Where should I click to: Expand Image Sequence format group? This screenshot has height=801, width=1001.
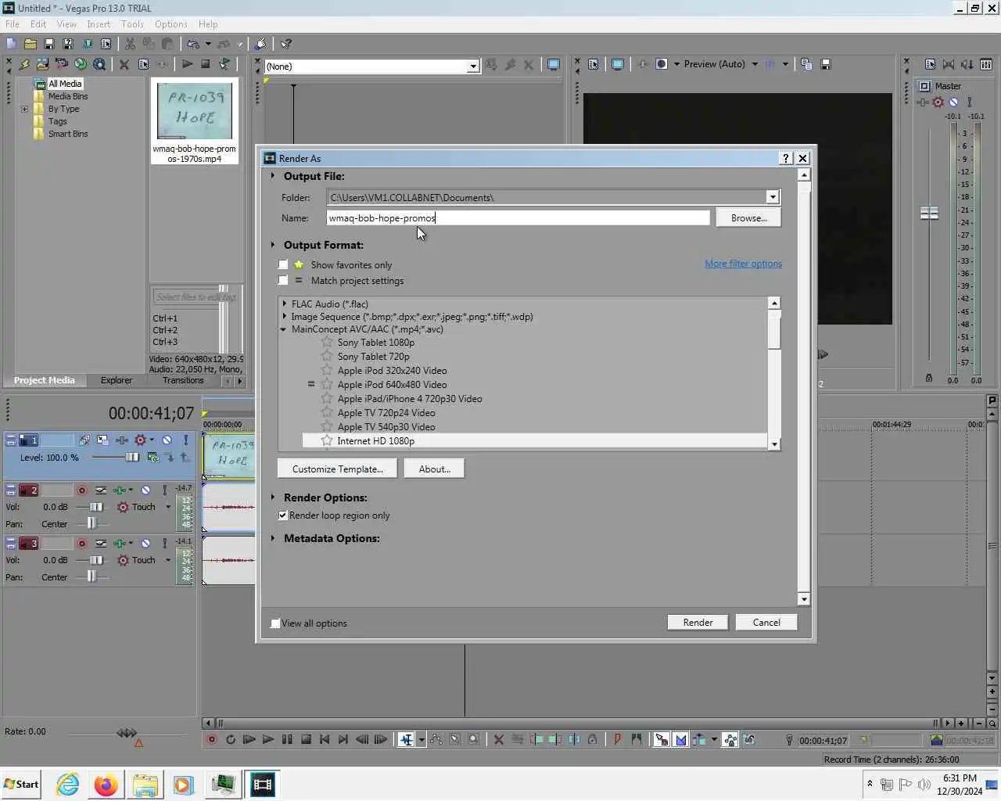click(285, 317)
